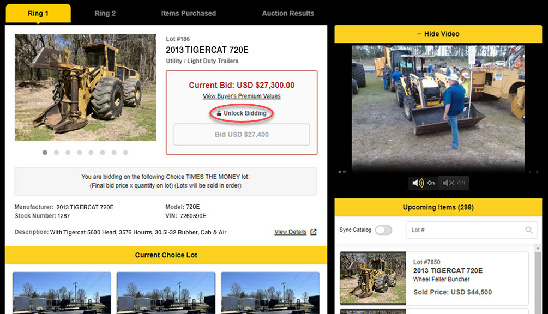Screen dimensions: 548x314
Task: Switch to the Ring 2 tab
Action: 105,13
